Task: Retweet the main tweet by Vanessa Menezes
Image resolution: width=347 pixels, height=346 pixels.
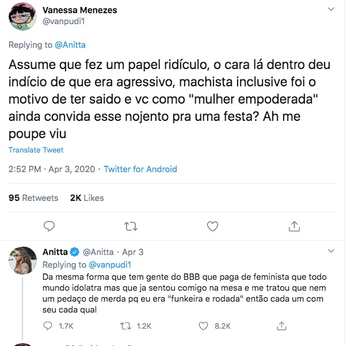Action: pos(131,226)
